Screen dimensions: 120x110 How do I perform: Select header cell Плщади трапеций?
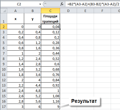tap(50, 19)
